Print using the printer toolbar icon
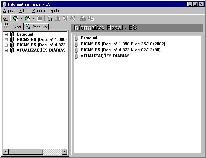The width and height of the screenshot is (206, 158). click(83, 18)
